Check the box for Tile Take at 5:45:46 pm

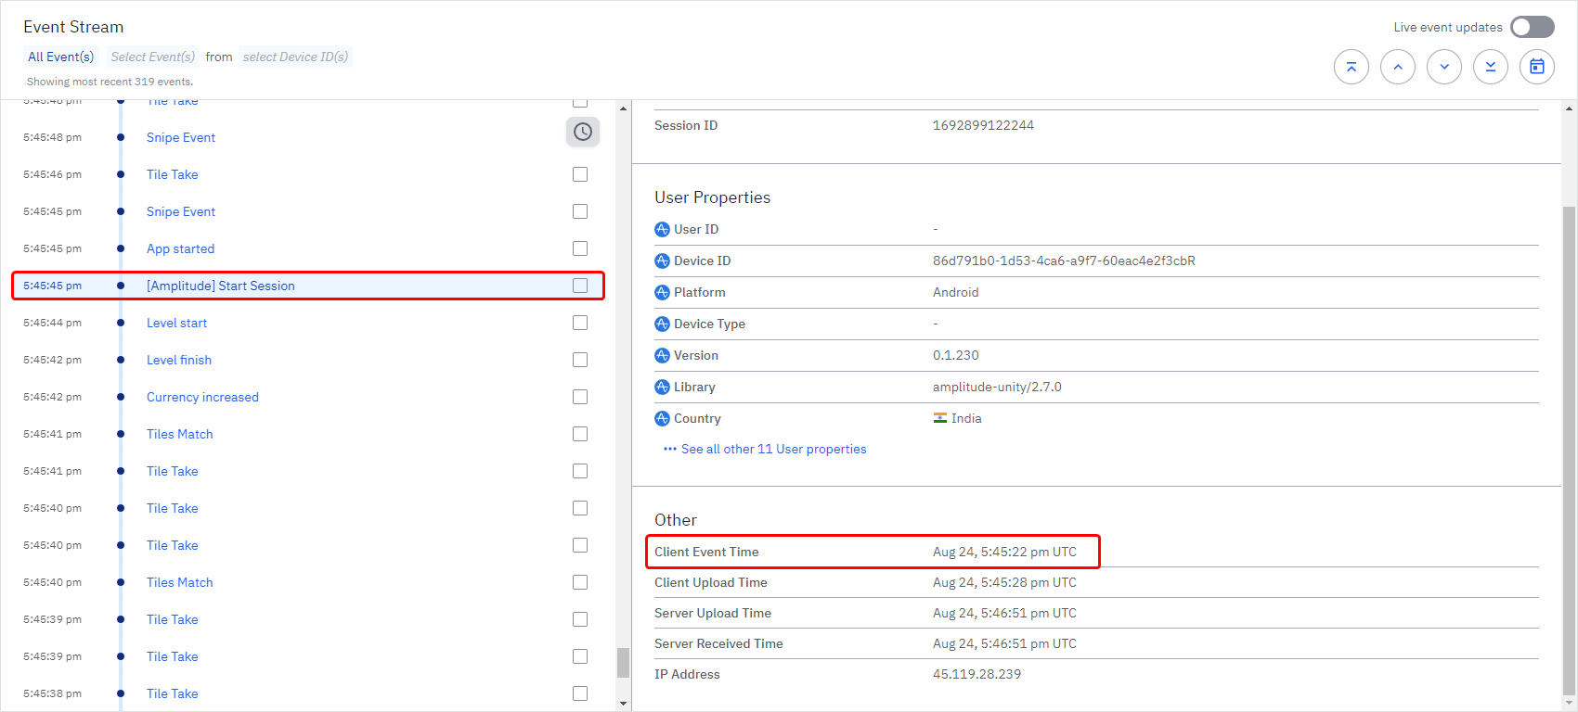click(x=580, y=174)
